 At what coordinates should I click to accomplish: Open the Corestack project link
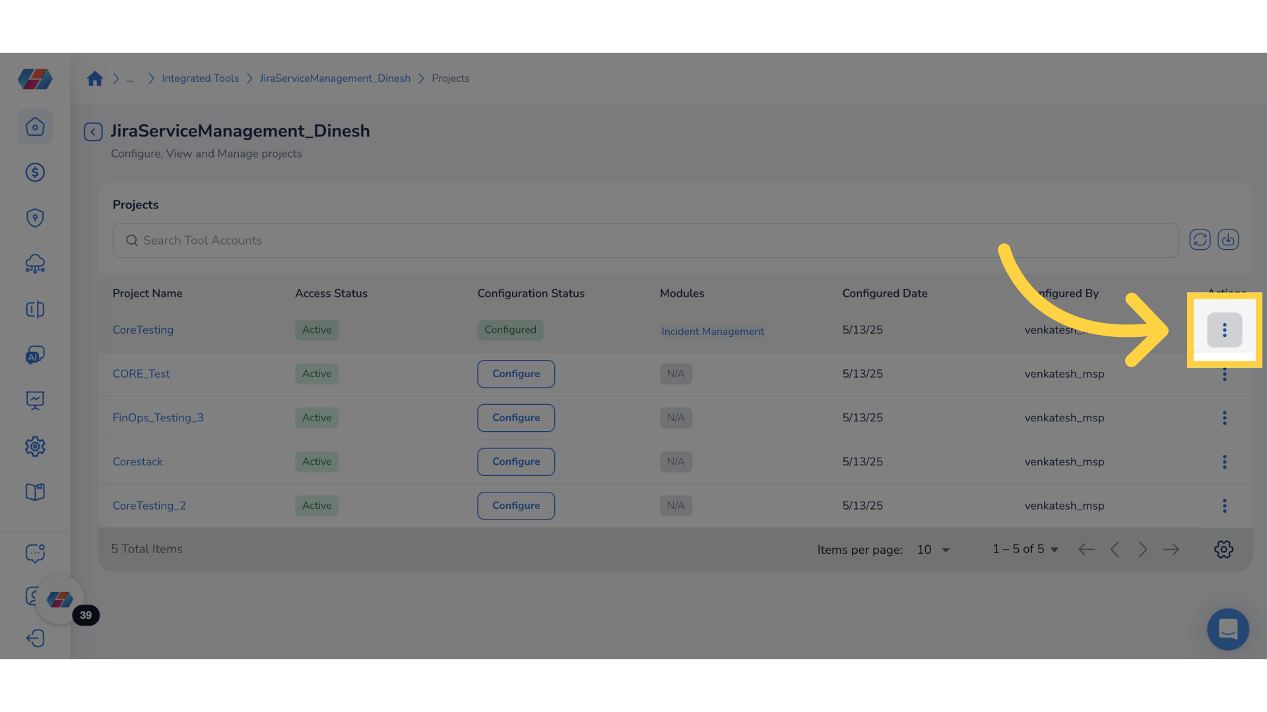coord(137,462)
